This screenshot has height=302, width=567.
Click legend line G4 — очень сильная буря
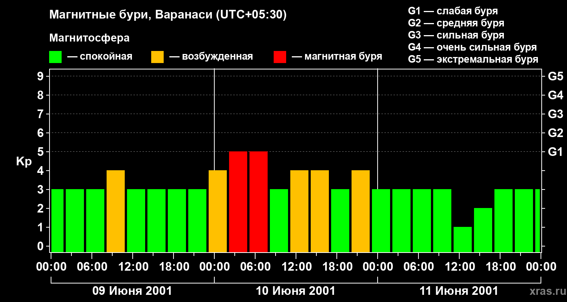(472, 47)
